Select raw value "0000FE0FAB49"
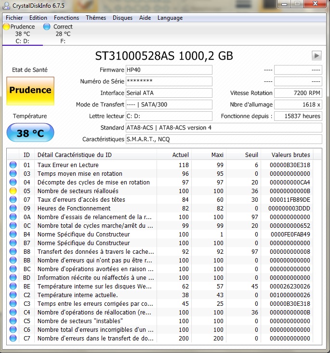Screen dimensions: 330x353 click(290, 235)
